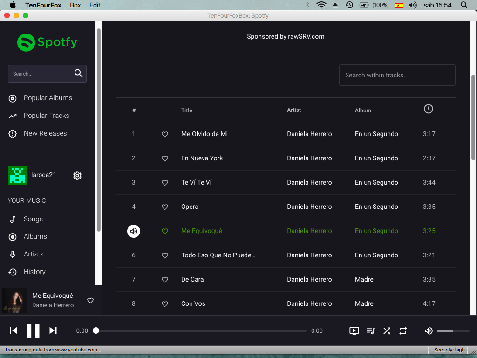Click the Title column header
477x358 pixels.
pyautogui.click(x=186, y=110)
